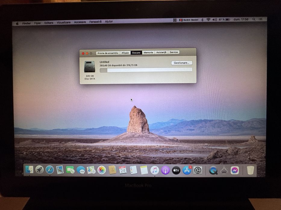Switch to the Asistență tab
281x210 pixels.
pyautogui.click(x=161, y=52)
